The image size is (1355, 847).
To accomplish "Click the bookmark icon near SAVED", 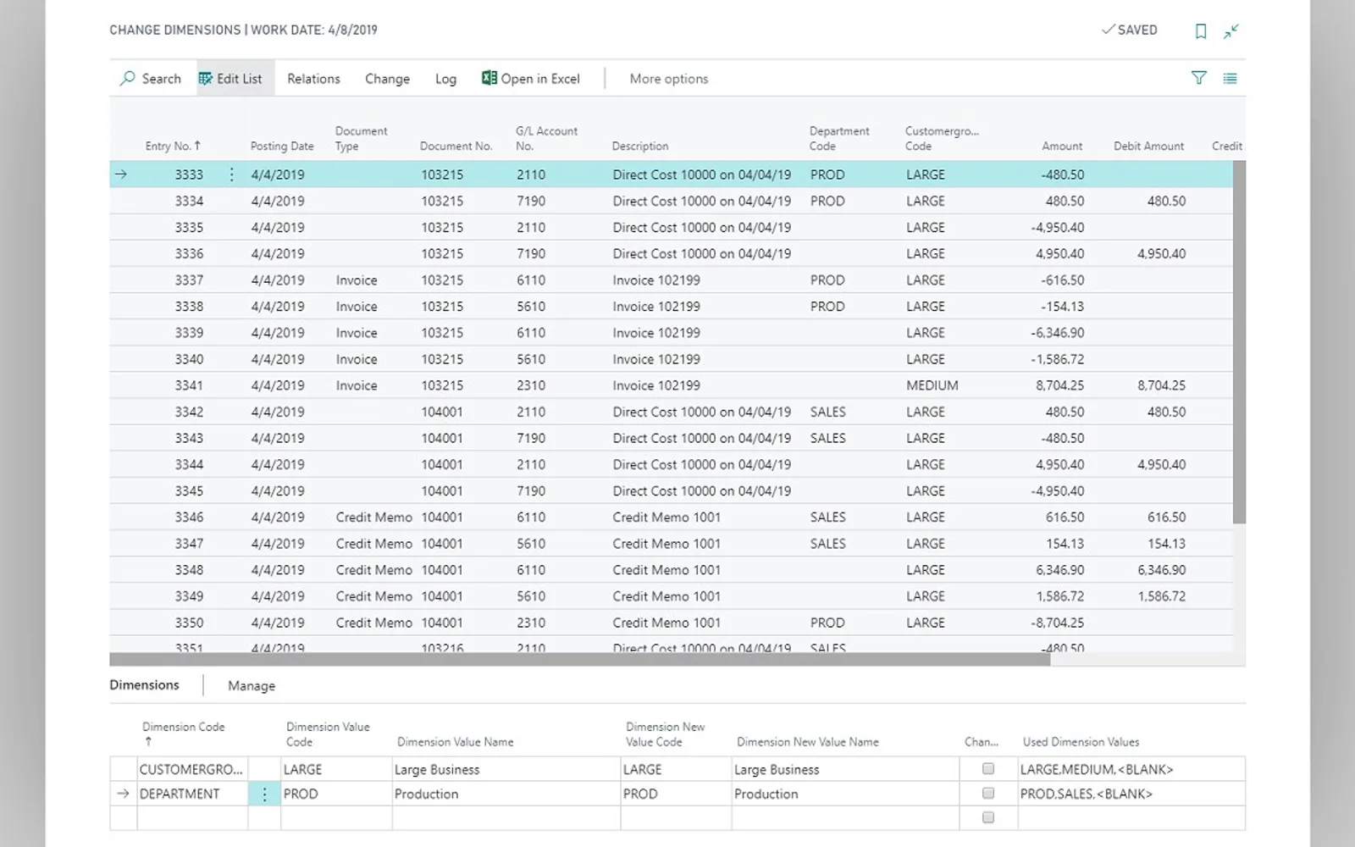I will coord(1201,31).
